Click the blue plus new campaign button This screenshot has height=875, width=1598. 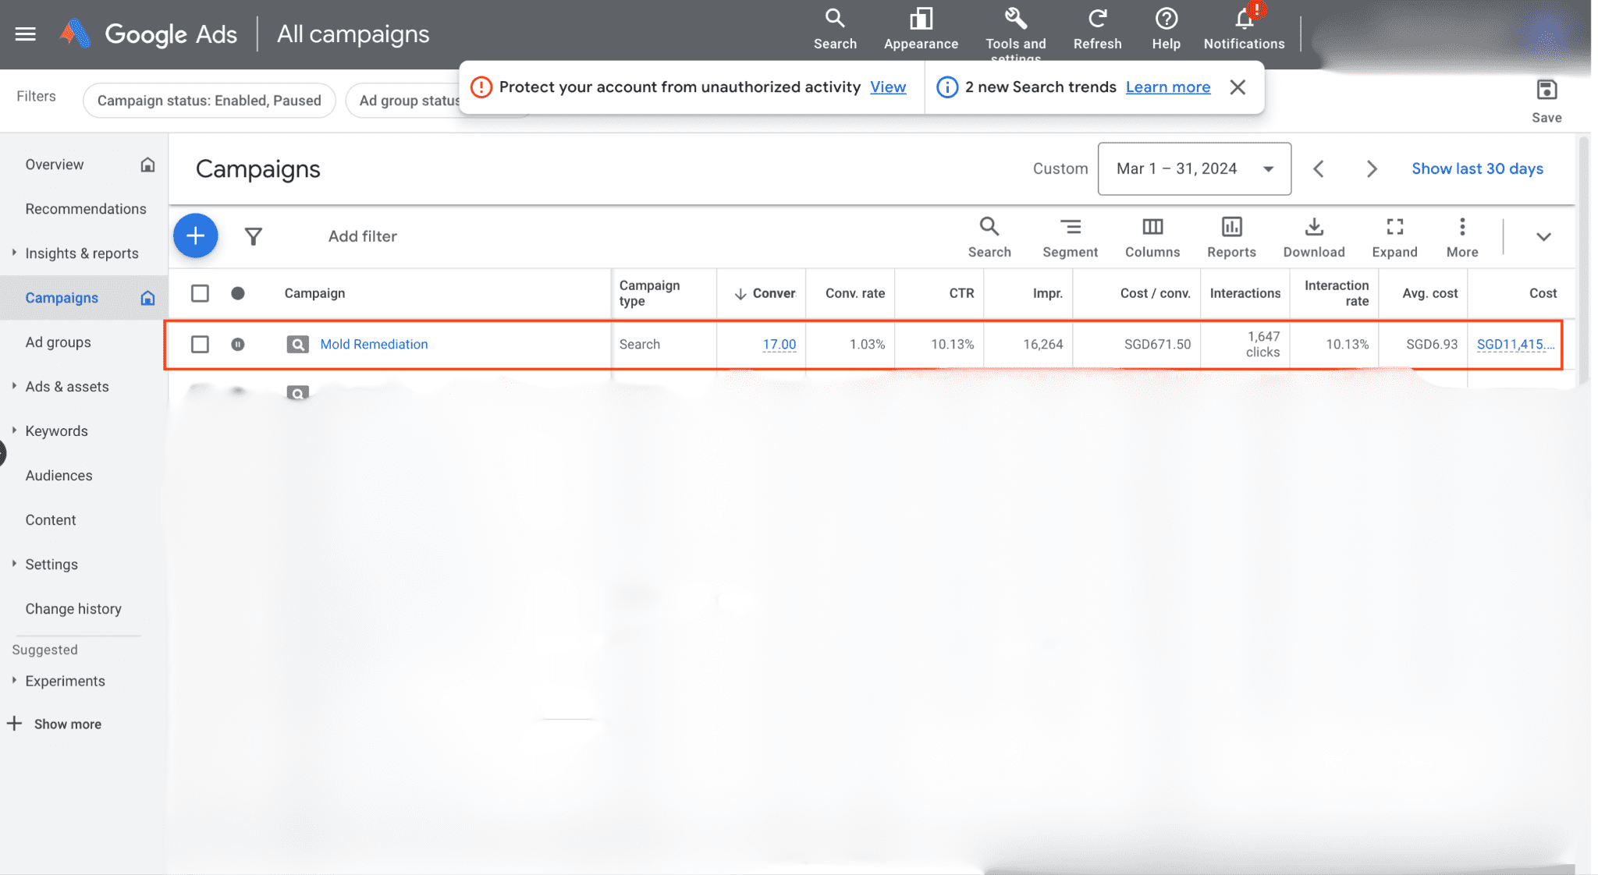(x=195, y=236)
